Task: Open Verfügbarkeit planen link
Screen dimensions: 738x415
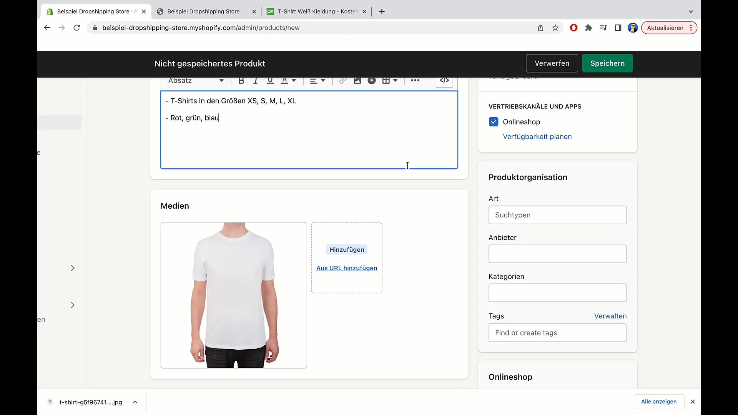Action: coord(537,137)
